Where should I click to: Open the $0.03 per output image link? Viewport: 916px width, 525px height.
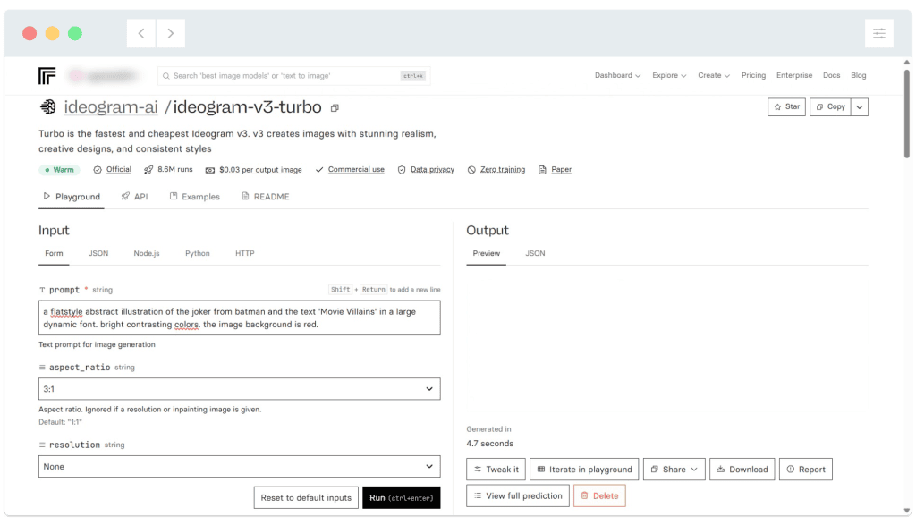coord(260,170)
